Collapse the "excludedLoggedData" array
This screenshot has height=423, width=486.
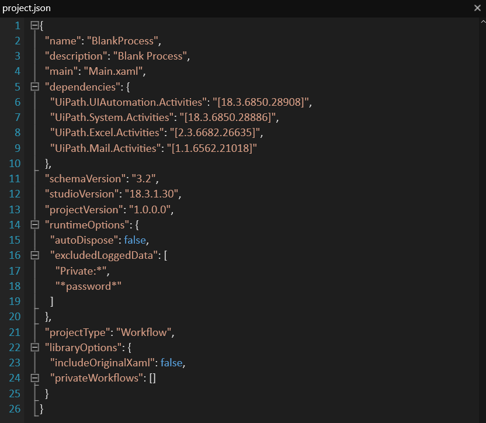(x=34, y=255)
